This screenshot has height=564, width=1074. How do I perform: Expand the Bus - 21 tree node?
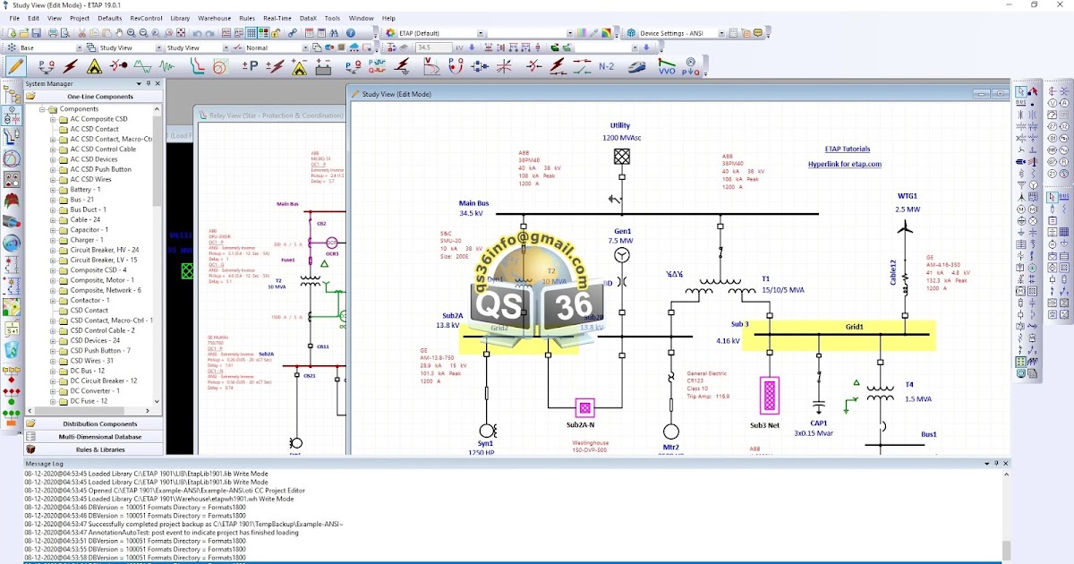point(53,200)
